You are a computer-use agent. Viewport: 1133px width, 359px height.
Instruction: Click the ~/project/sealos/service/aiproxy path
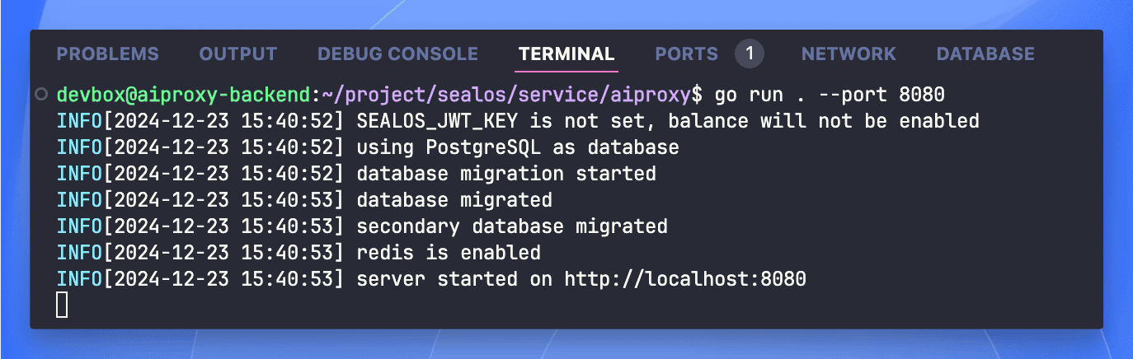tap(505, 95)
